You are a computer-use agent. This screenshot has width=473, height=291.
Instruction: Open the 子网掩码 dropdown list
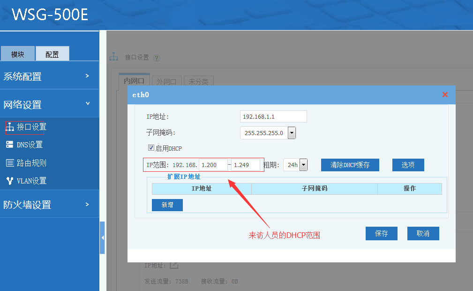(292, 133)
